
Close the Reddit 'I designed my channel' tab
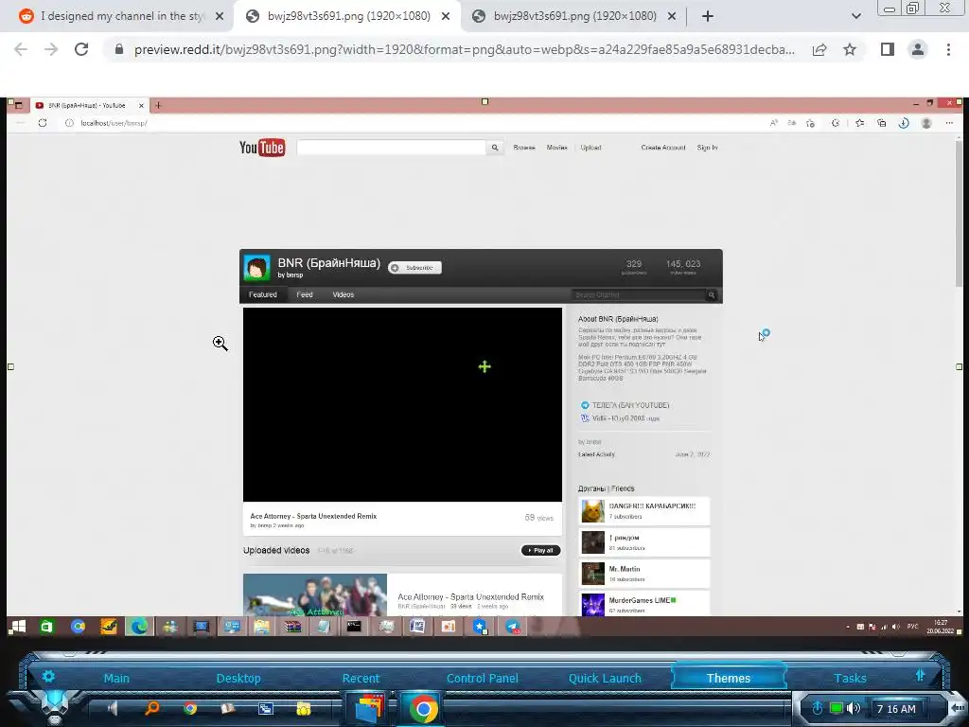click(x=220, y=17)
